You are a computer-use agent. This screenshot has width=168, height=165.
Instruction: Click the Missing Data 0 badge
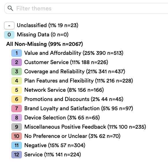(9, 35)
